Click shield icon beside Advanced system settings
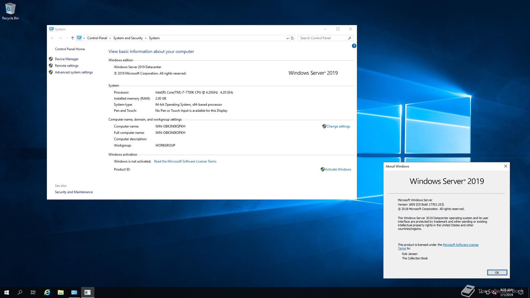 pyautogui.click(x=51, y=72)
